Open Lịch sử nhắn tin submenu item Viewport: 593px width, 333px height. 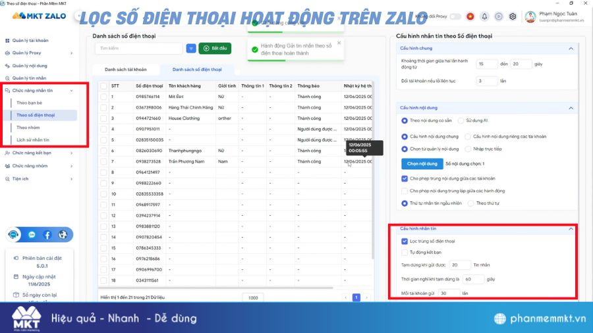click(33, 140)
